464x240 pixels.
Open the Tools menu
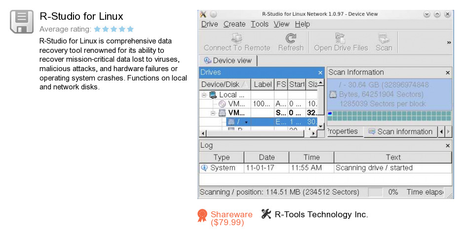[260, 24]
